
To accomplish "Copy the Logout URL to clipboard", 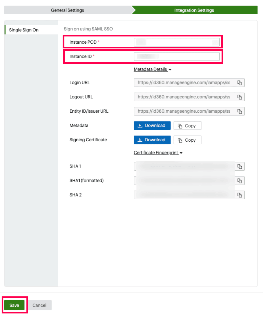I will 240,97.
